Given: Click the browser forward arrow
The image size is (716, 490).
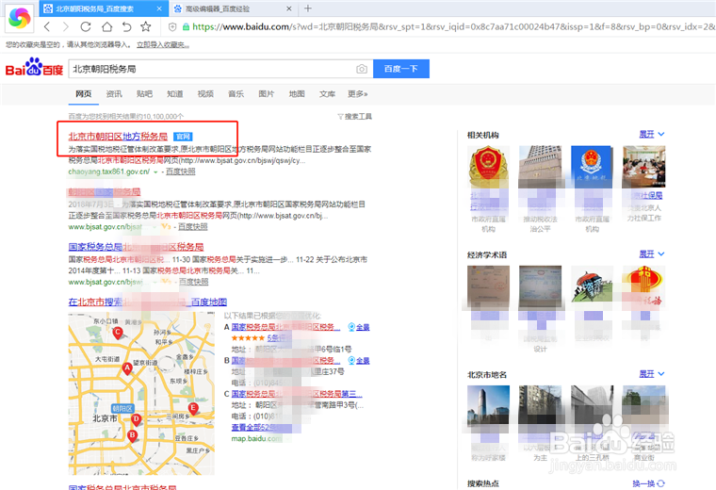Looking at the screenshot, I should pyautogui.click(x=66, y=26).
